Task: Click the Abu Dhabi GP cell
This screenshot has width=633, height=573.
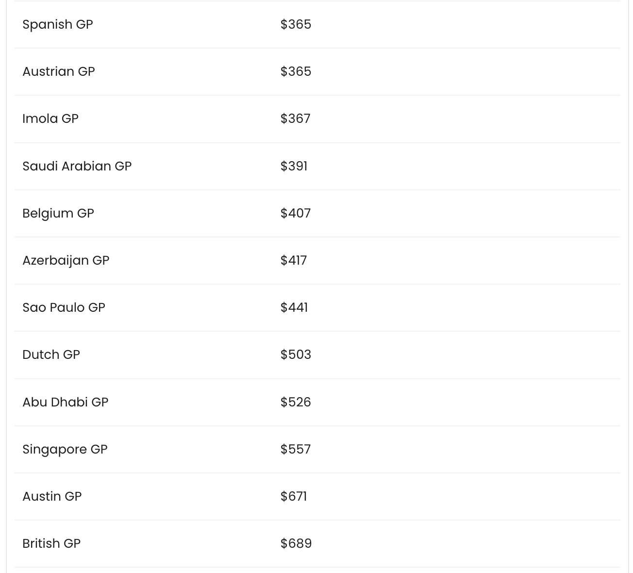Action: point(66,402)
